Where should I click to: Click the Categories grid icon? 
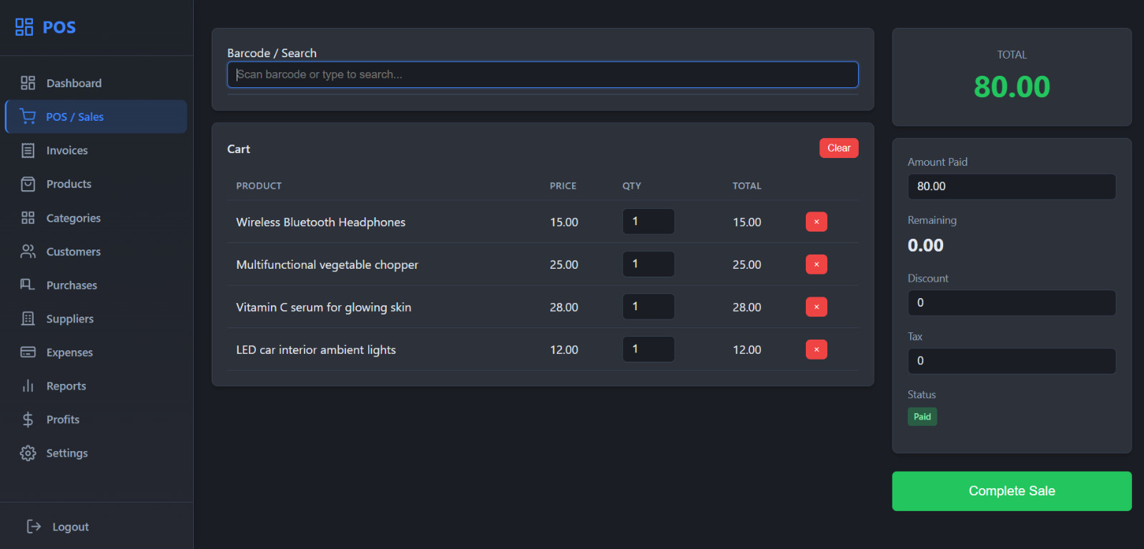click(28, 217)
